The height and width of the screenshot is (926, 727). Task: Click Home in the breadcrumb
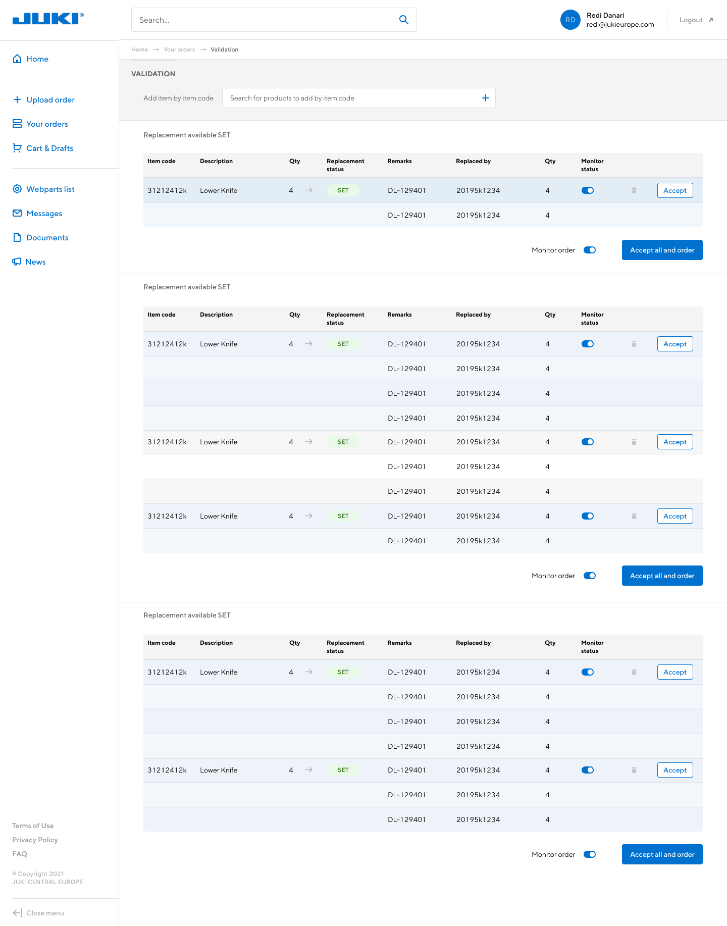139,49
